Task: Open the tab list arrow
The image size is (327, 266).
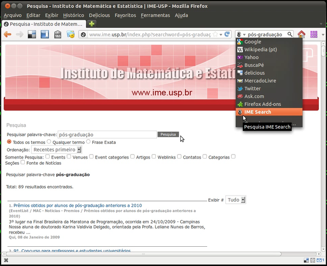Action: (x=321, y=24)
